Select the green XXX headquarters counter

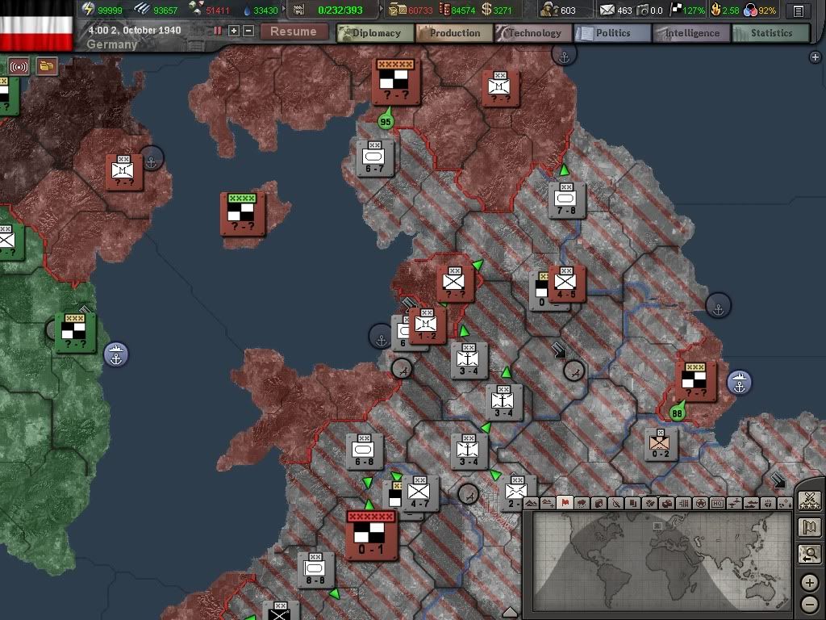pos(75,333)
